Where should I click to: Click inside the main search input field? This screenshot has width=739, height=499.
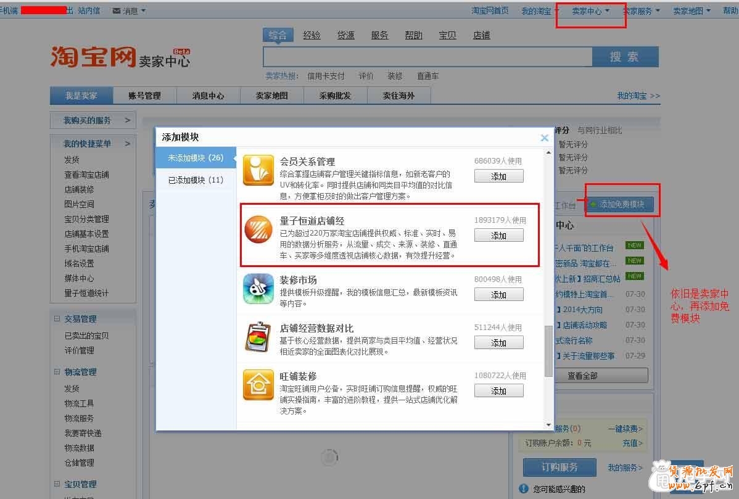click(x=427, y=57)
